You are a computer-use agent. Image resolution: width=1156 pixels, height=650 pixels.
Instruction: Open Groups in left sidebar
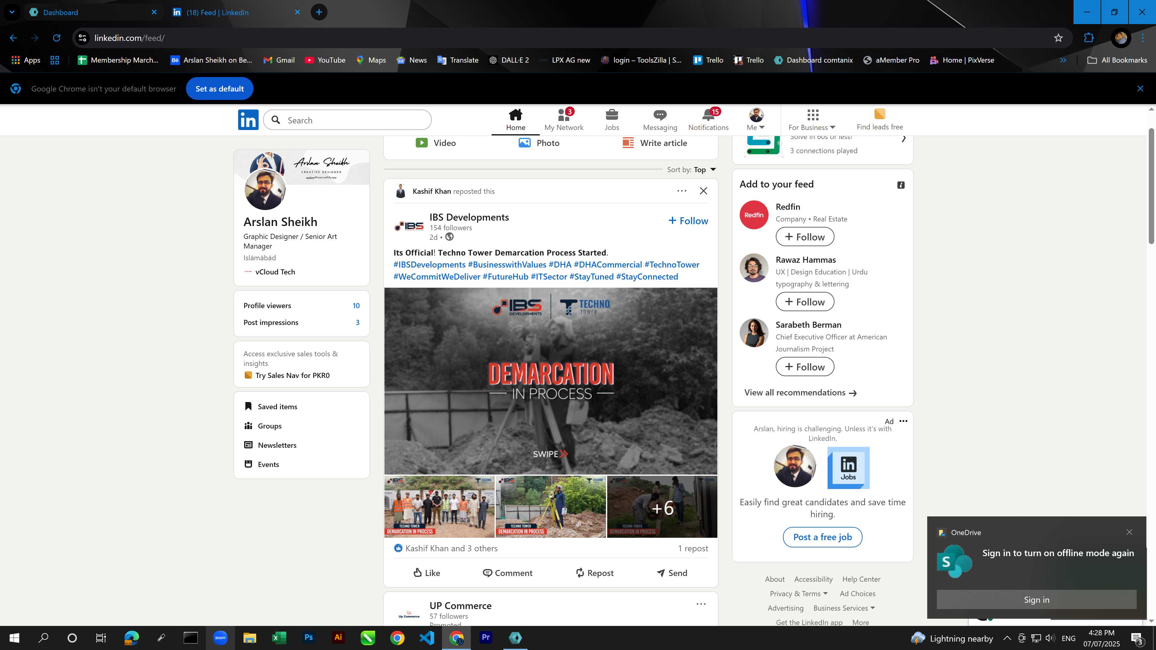263,426
